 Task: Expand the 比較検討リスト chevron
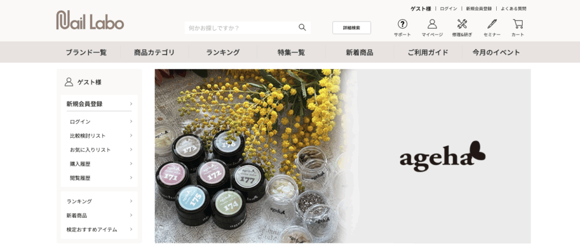pos(131,136)
